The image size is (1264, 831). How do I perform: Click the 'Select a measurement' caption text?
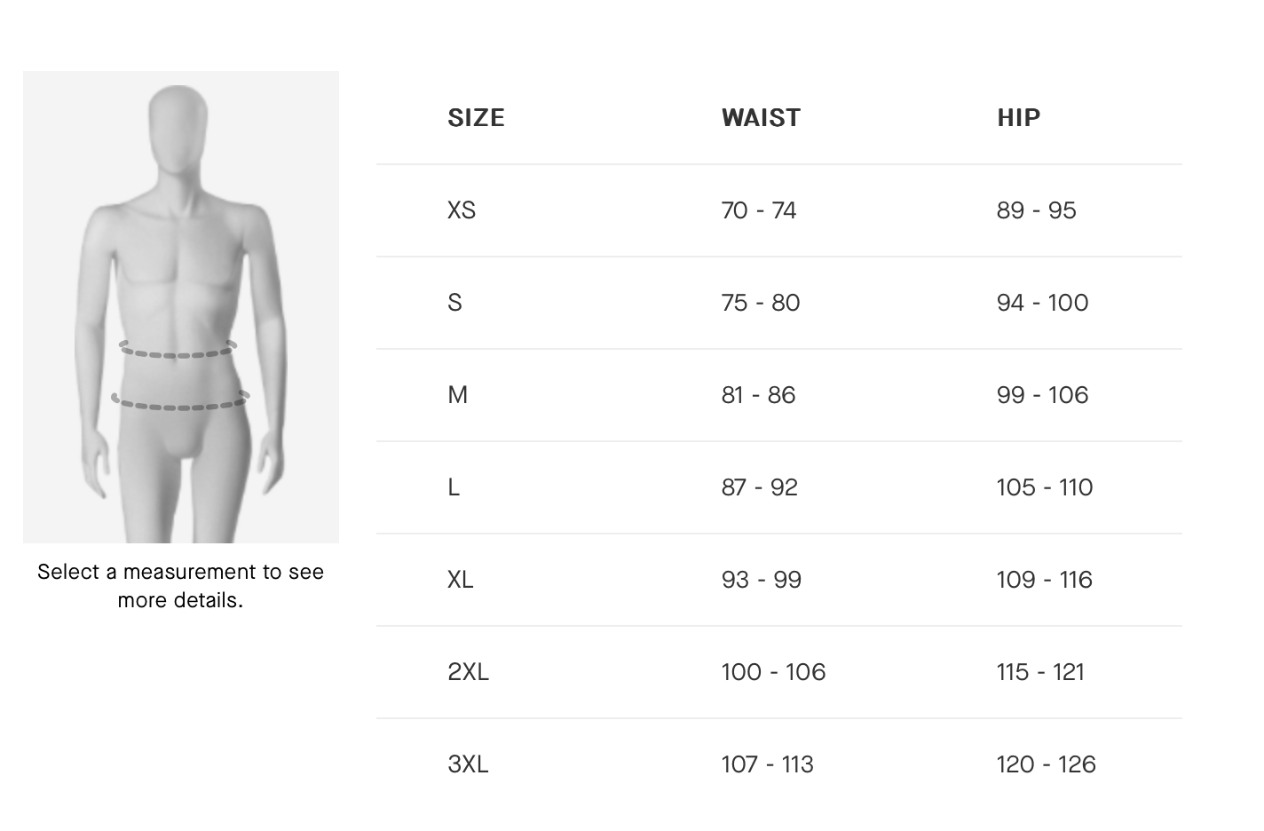tap(181, 586)
